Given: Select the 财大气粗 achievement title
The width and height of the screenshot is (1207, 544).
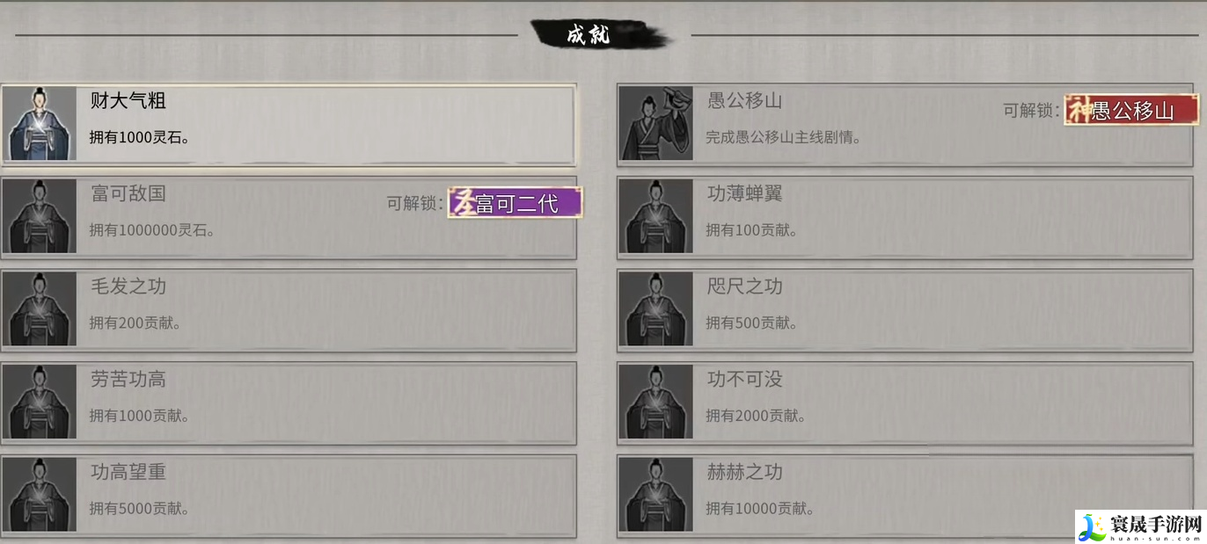Looking at the screenshot, I should pos(128,100).
